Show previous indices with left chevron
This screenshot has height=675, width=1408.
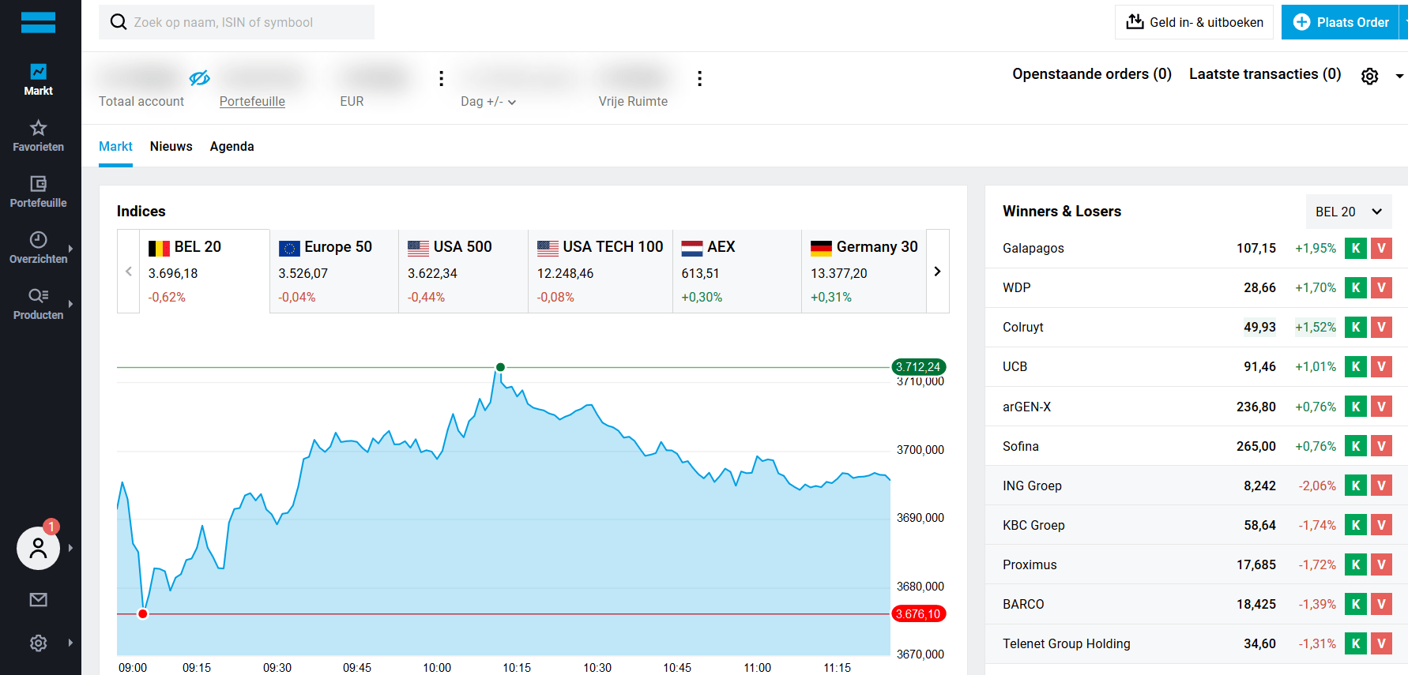[x=129, y=272]
